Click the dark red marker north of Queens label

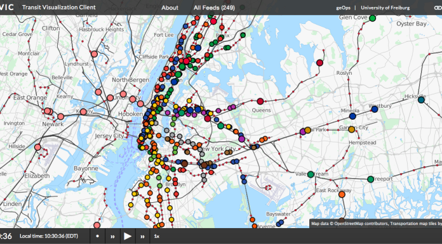tap(260, 101)
